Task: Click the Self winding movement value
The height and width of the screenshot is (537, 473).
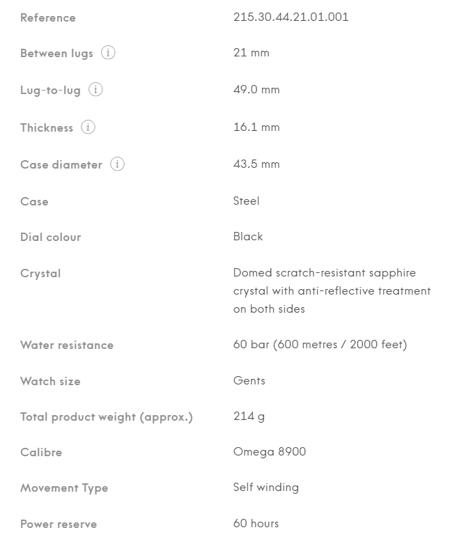Action: point(265,488)
